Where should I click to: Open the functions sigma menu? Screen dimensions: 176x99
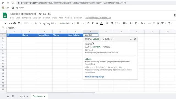tap(170, 23)
